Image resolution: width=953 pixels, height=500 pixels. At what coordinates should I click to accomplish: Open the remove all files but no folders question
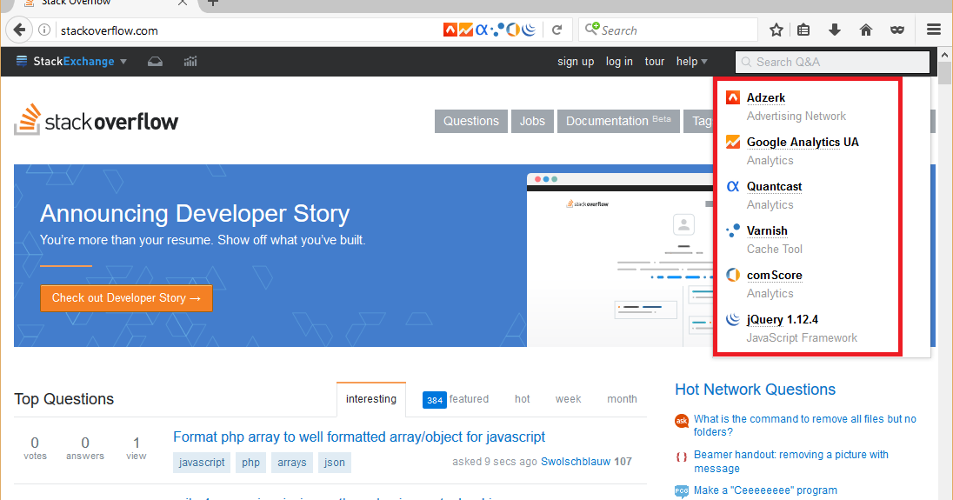[x=804, y=425]
